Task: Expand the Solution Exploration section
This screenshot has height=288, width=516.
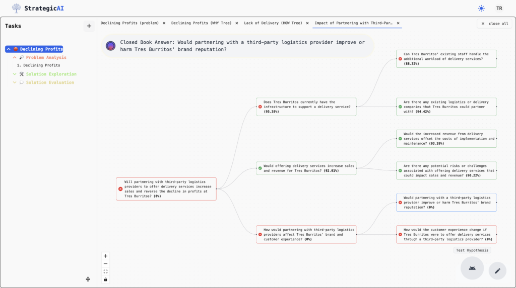Action: (15, 74)
